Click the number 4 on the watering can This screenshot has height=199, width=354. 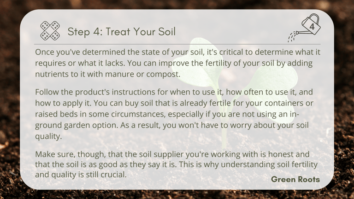(312, 27)
